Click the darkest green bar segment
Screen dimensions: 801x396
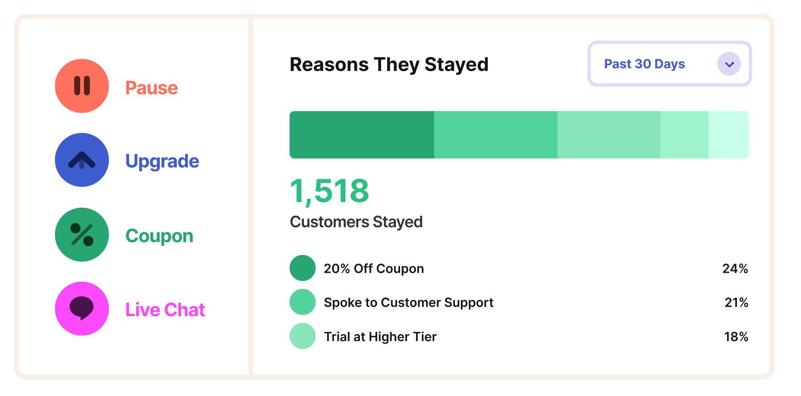(x=362, y=135)
